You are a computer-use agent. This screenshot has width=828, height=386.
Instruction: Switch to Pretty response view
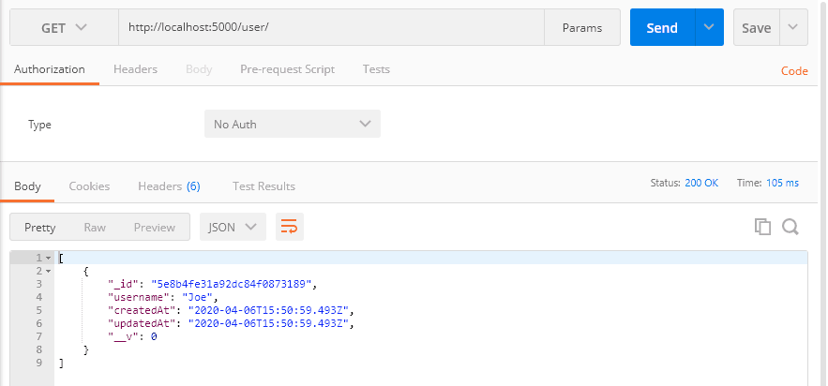click(x=40, y=227)
